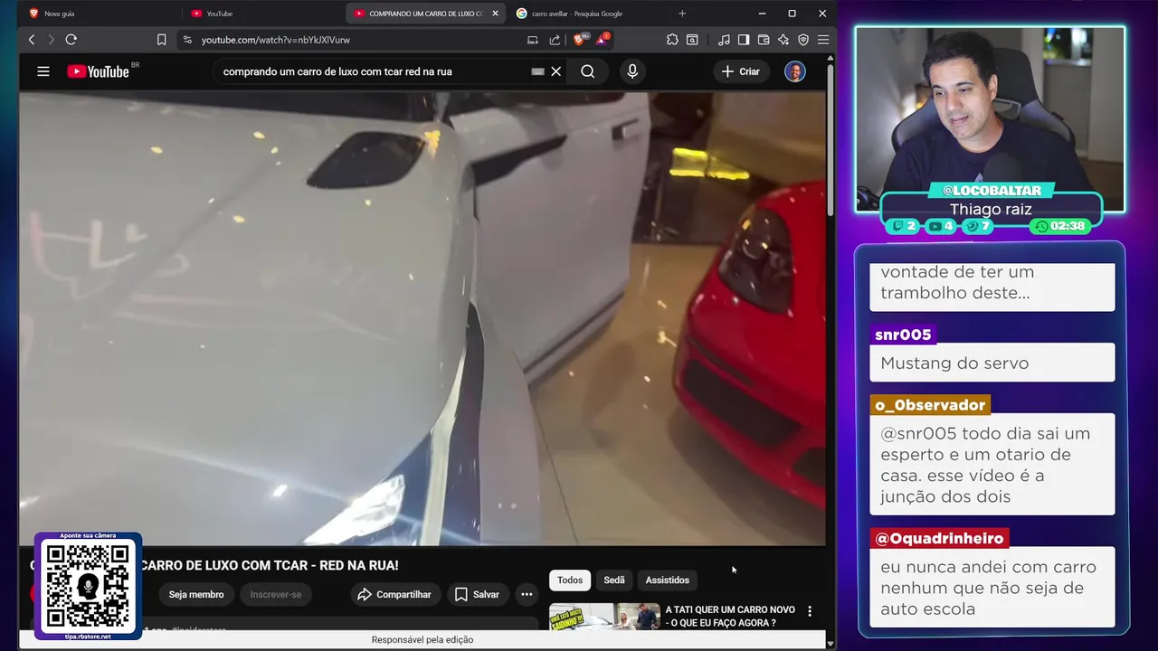Click Inscrever-se subscribe button
This screenshot has height=651, width=1158.
click(x=276, y=594)
